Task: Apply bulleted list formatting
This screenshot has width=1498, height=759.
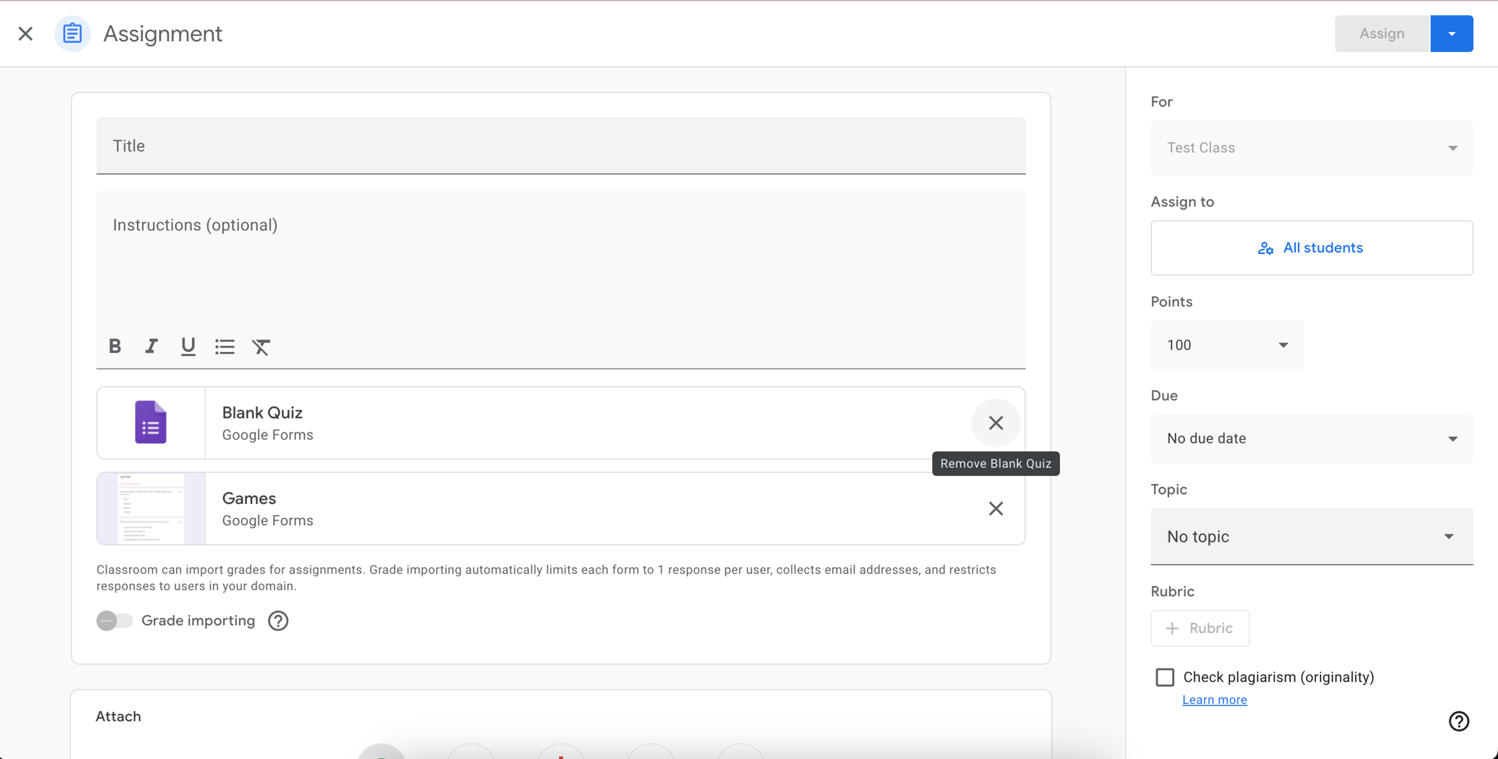Action: [225, 346]
